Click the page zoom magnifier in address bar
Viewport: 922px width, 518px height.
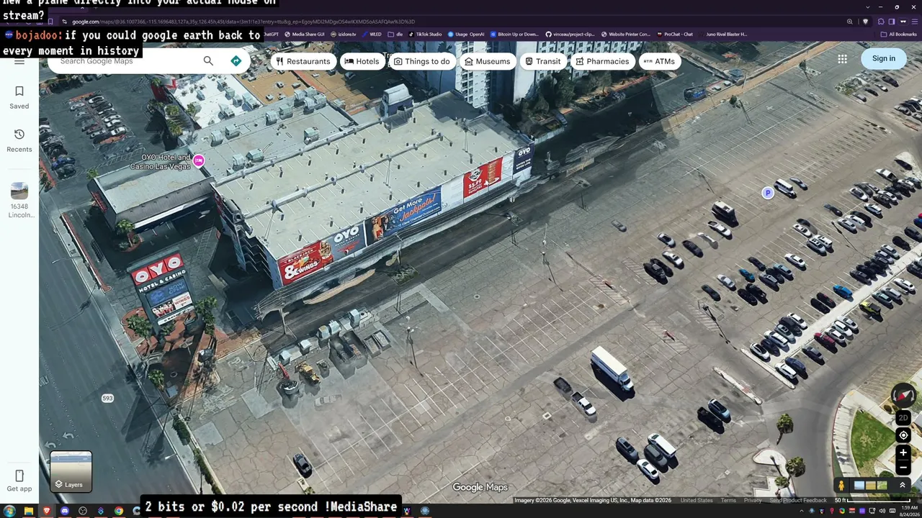[849, 22]
